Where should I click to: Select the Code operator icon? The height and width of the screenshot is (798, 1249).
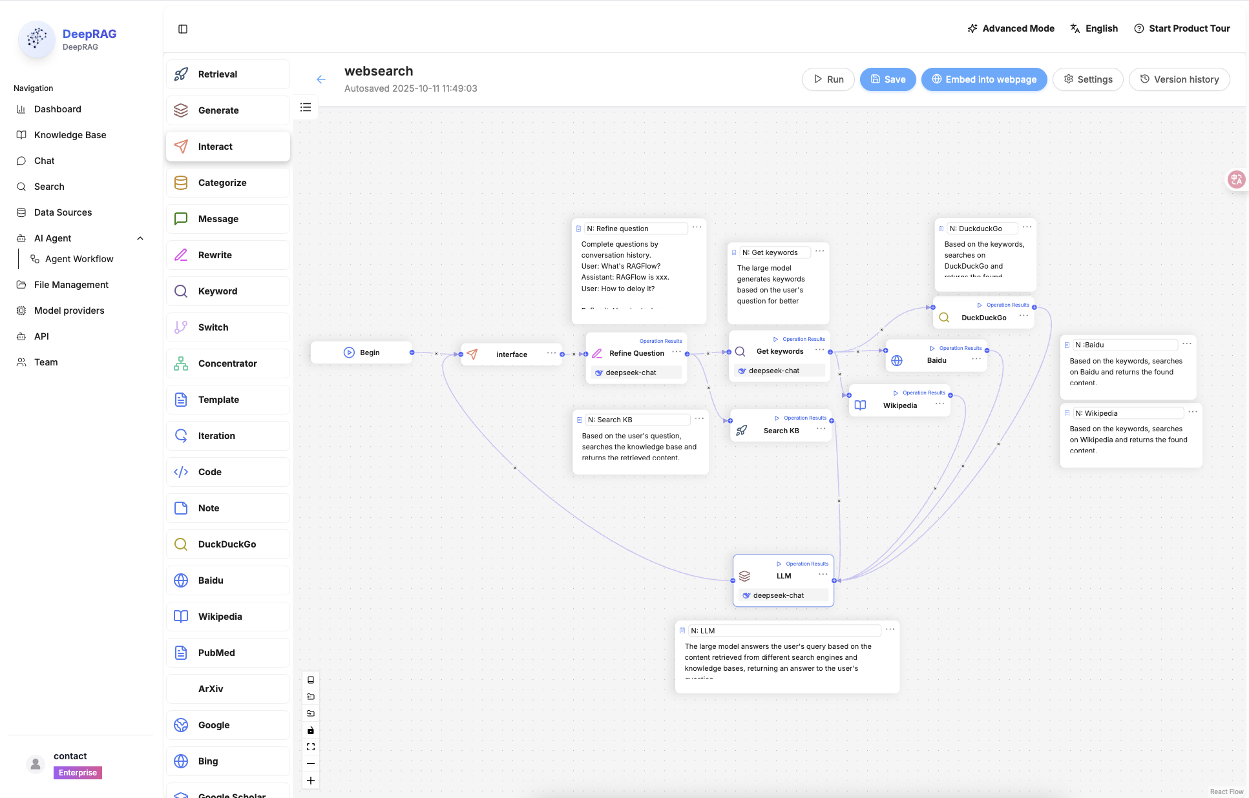tap(182, 472)
